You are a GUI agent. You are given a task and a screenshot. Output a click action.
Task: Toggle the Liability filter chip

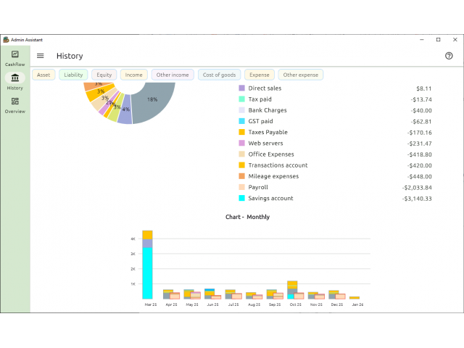click(73, 75)
